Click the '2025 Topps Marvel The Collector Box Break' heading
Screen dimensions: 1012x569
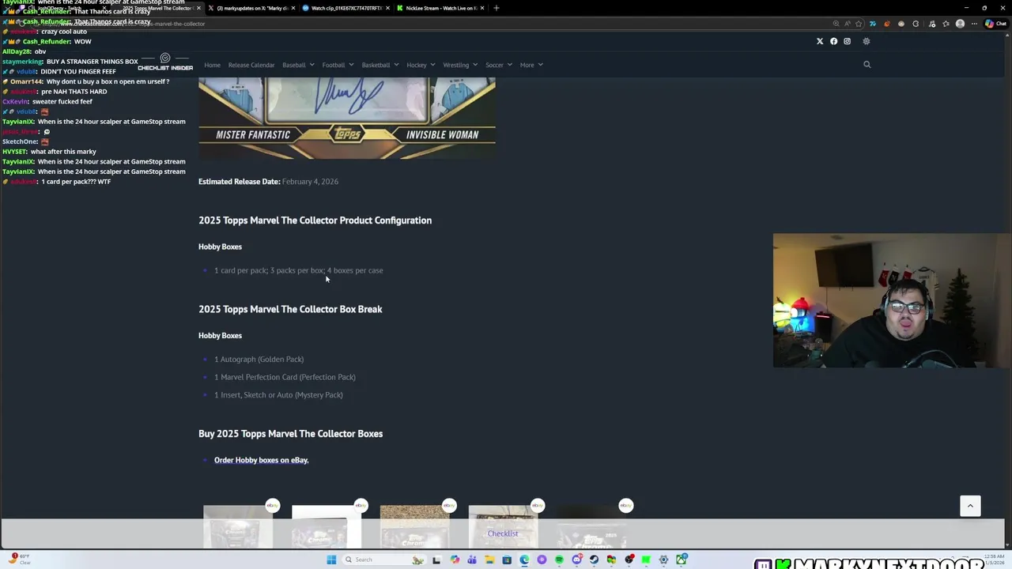[x=290, y=309]
